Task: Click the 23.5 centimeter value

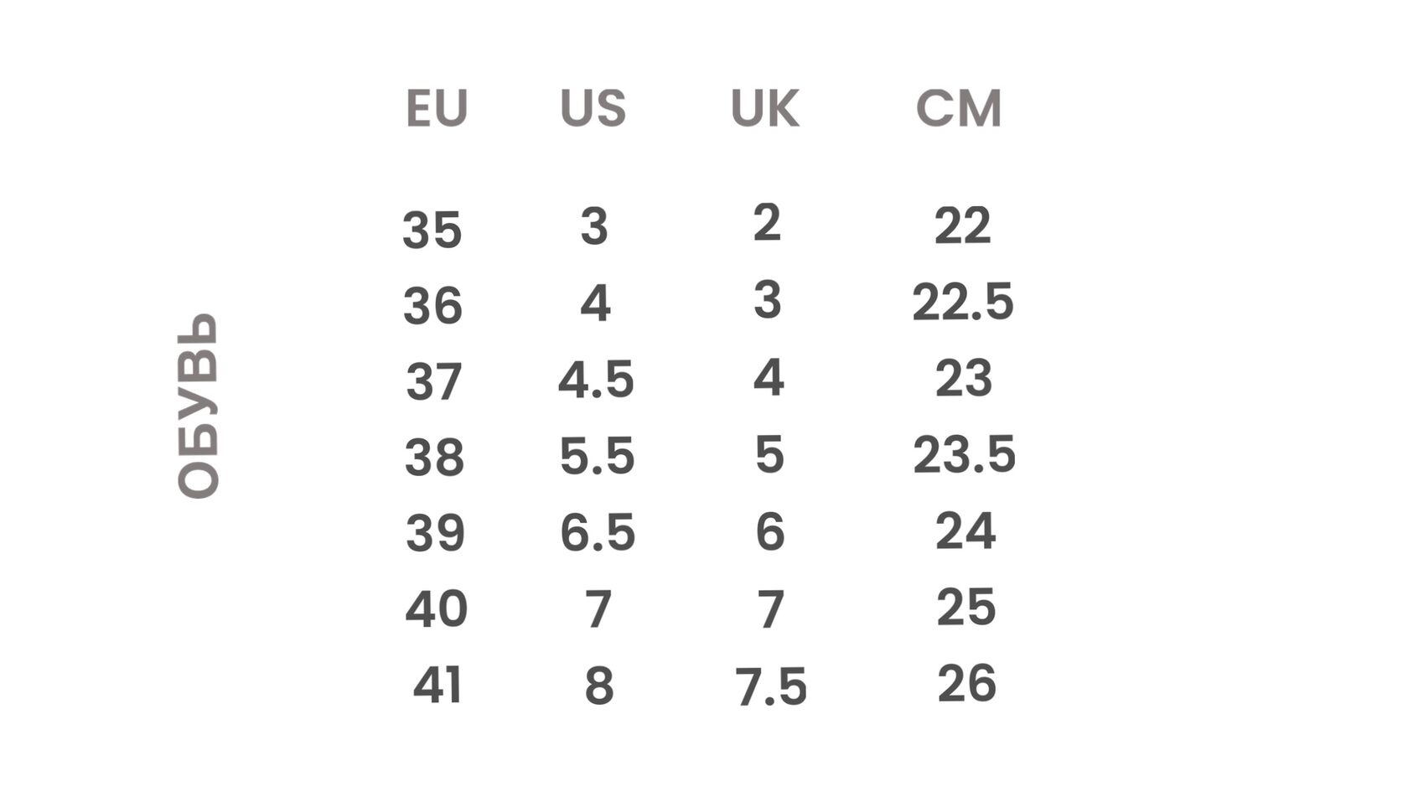Action: click(964, 455)
